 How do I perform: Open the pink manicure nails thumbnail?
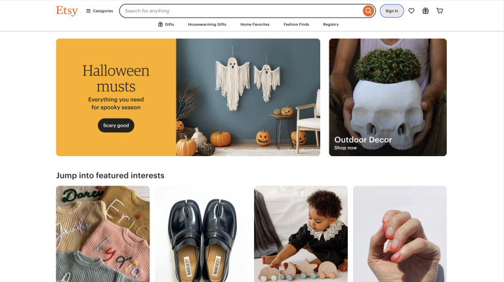pos(400,234)
